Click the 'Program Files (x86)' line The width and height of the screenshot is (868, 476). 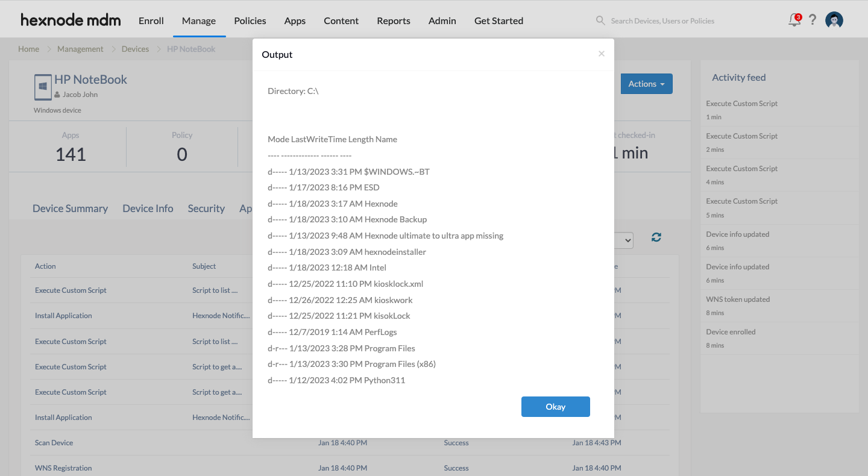[351, 364]
